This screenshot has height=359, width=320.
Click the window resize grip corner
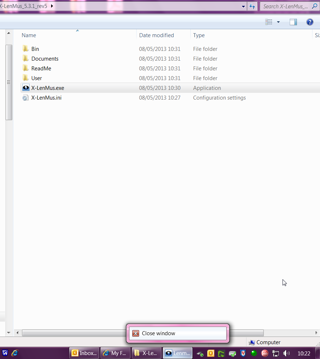click(x=318, y=344)
